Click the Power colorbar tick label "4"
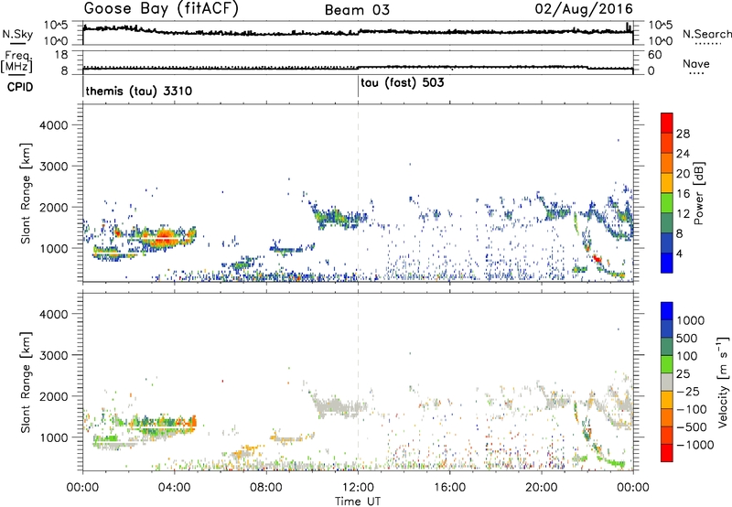The image size is (732, 507). point(679,253)
